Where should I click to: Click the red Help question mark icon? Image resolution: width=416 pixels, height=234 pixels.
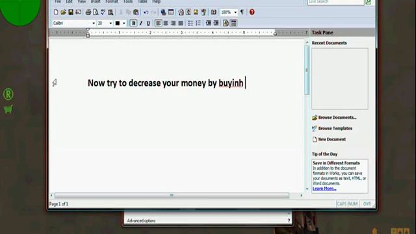coord(252,12)
